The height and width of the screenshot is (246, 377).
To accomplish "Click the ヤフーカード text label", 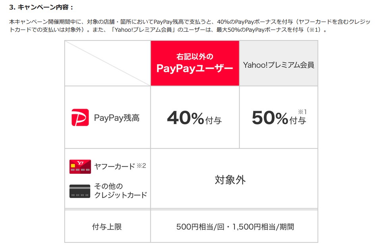I will pyautogui.click(x=115, y=166).
